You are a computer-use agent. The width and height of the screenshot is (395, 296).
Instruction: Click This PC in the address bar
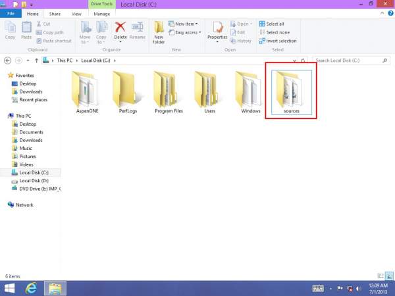[x=65, y=61]
